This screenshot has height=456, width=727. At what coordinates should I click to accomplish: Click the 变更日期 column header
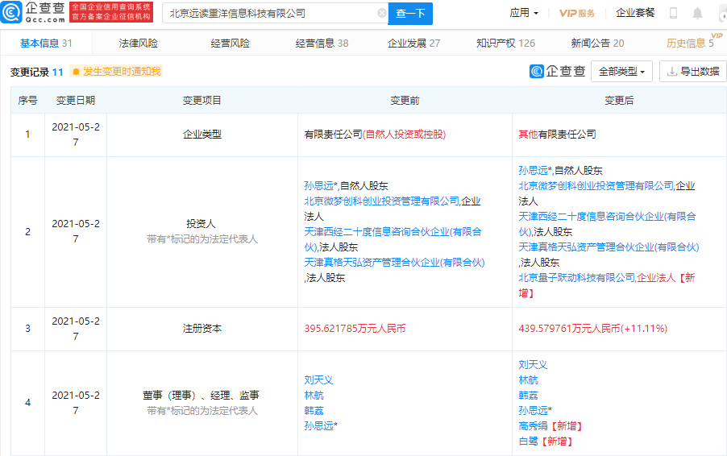pos(76,101)
